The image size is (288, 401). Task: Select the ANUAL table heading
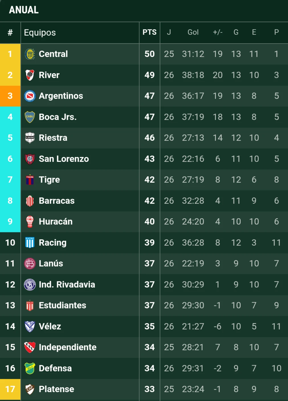[x=24, y=10]
